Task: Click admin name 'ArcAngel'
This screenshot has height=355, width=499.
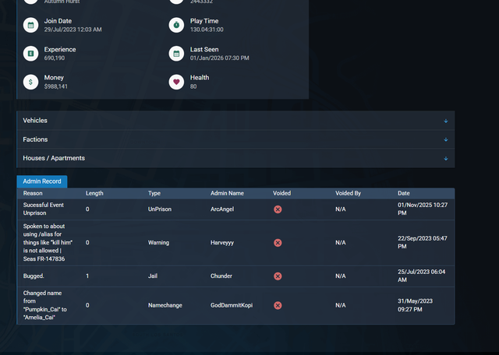Action: click(222, 209)
